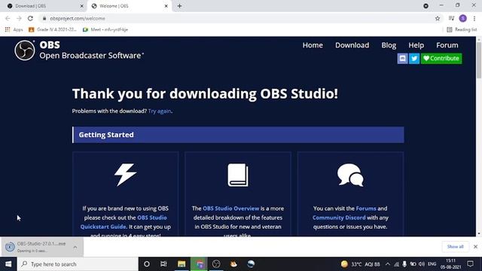Open the Chrome three-dot menu
The height and width of the screenshot is (271, 482).
coord(474,18)
